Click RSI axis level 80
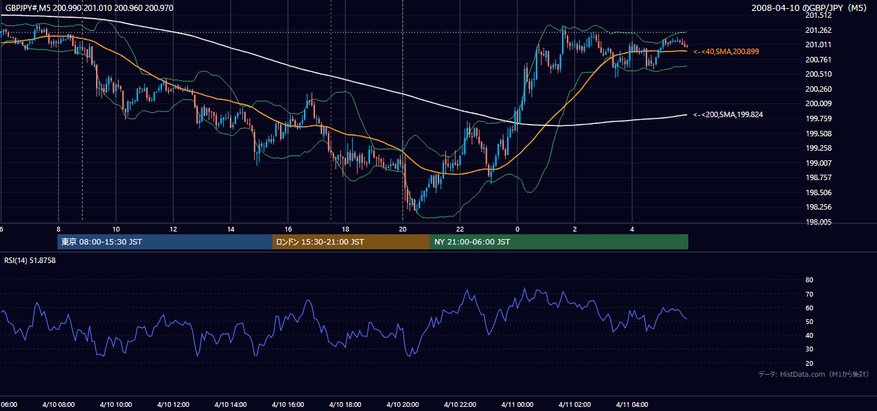Screen dimensions: 877x411 [x=809, y=280]
